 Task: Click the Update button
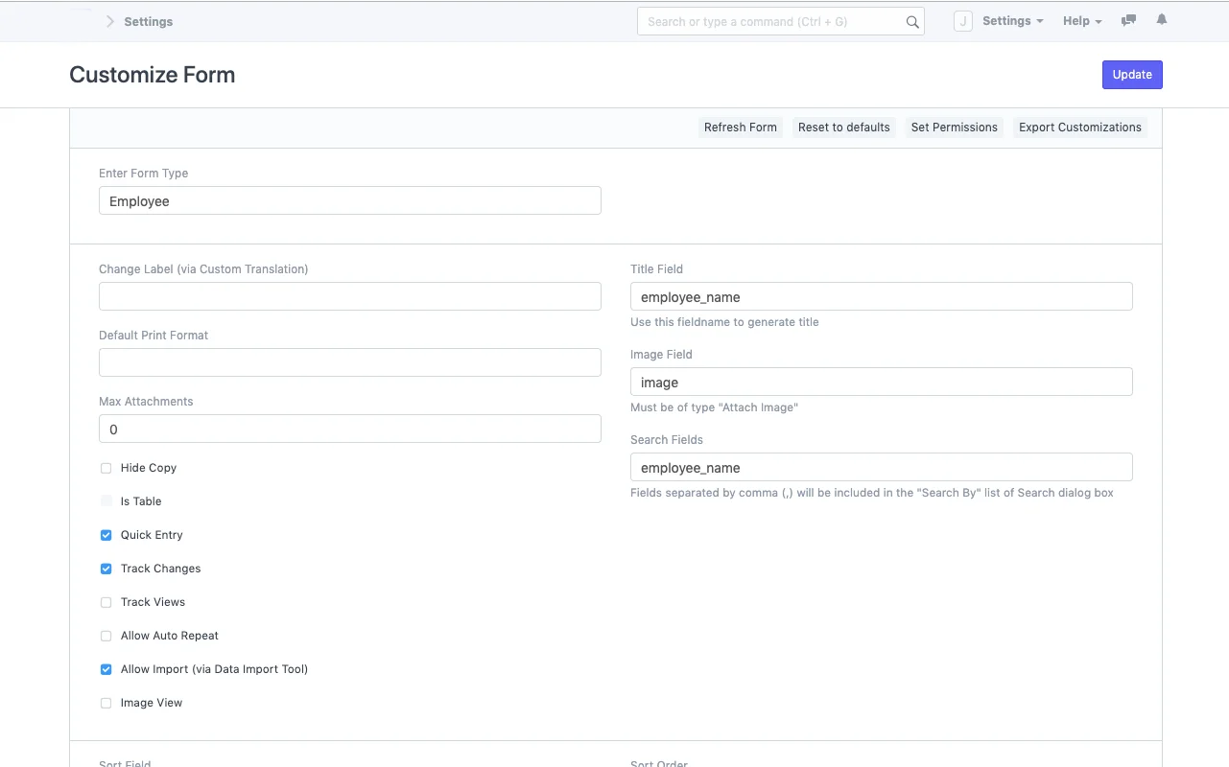coord(1132,74)
